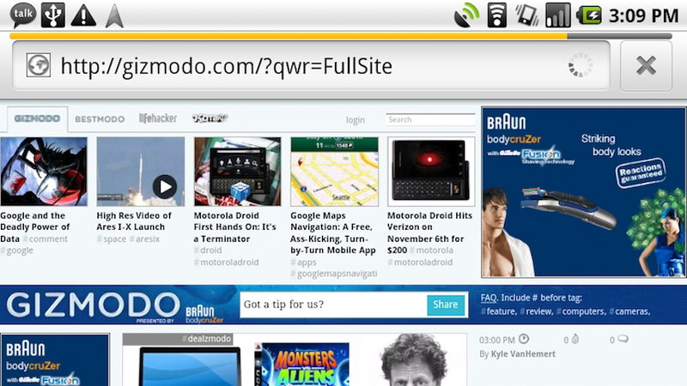Open 'Google Maps Navigation' headline
687x386 pixels.
pyautogui.click(x=333, y=232)
